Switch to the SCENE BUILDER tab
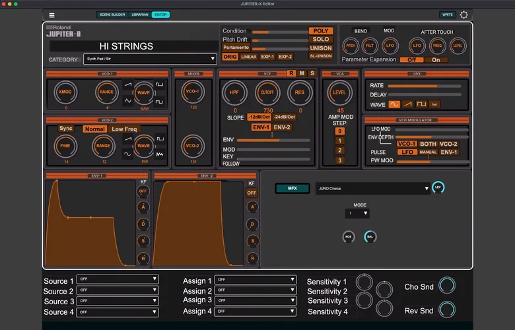This screenshot has width=515, height=330. [112, 15]
